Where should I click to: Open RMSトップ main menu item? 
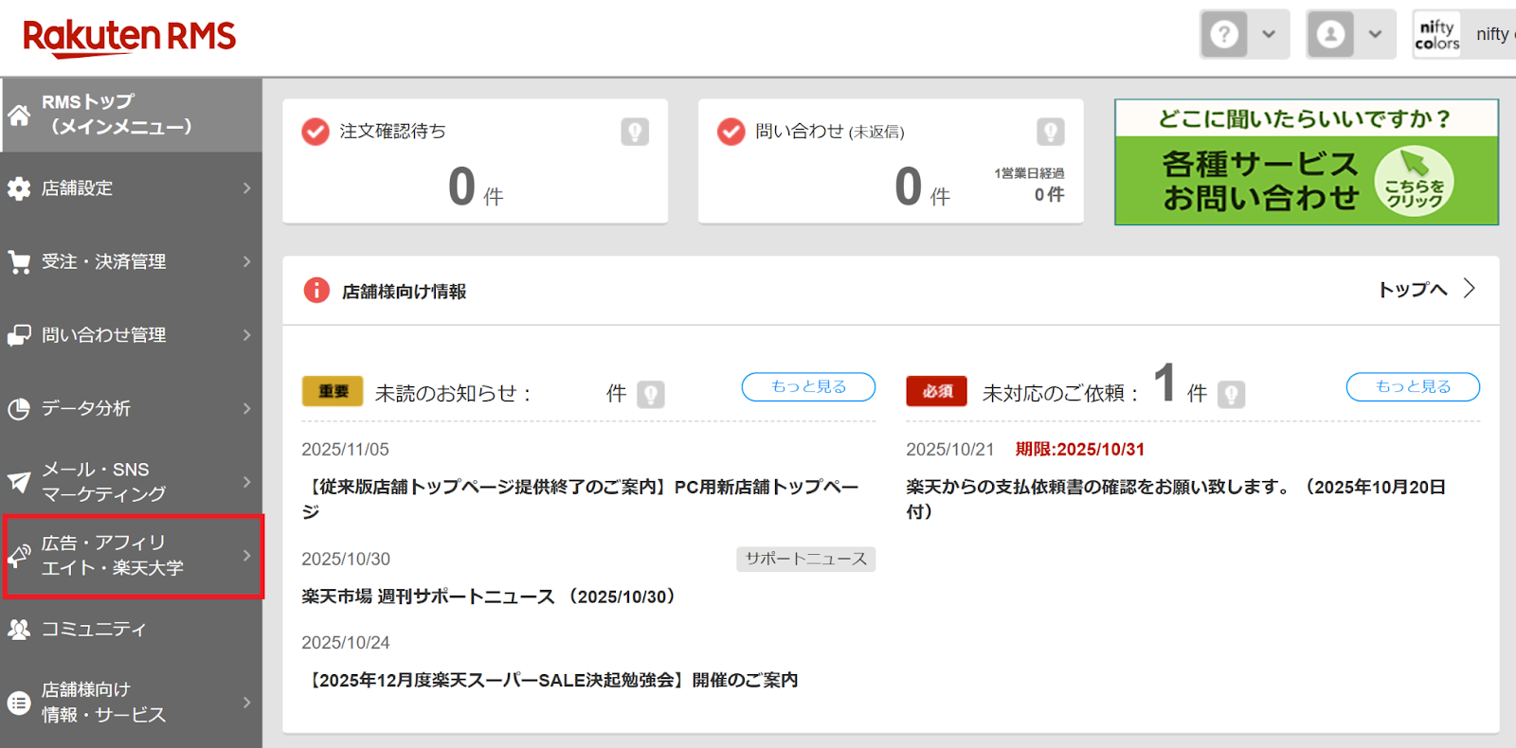tap(131, 115)
